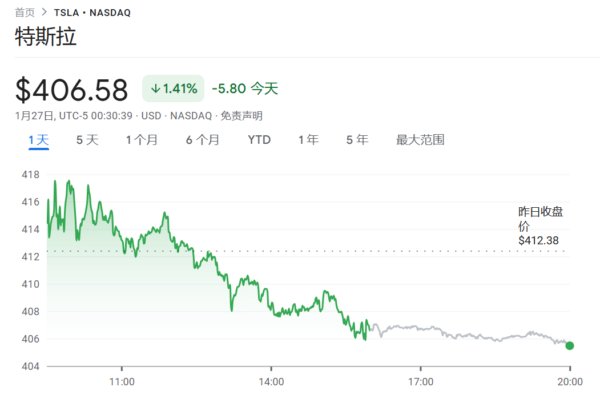Click the -5.80 今天 change indicator
The image size is (600, 403).
tap(244, 88)
